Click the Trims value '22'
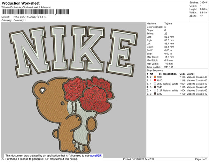209x162 pixels. tap(166, 34)
